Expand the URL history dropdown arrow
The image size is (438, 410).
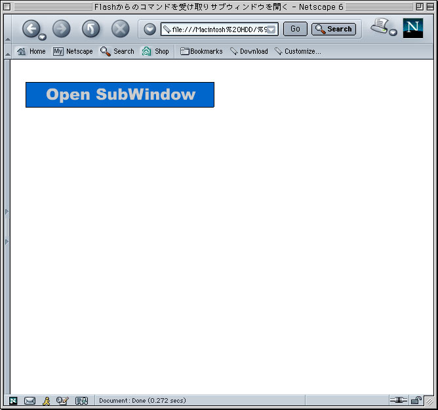pyautogui.click(x=271, y=30)
